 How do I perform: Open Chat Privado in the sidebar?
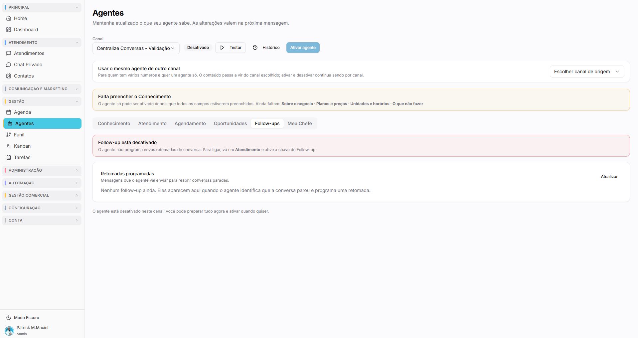(x=42, y=65)
